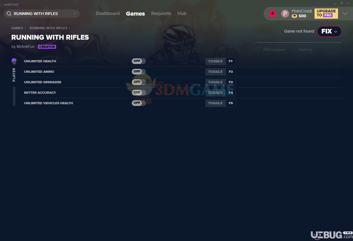Image resolution: width=353 pixels, height=241 pixels.
Task: Click the CREATOR badge
Action: click(47, 47)
